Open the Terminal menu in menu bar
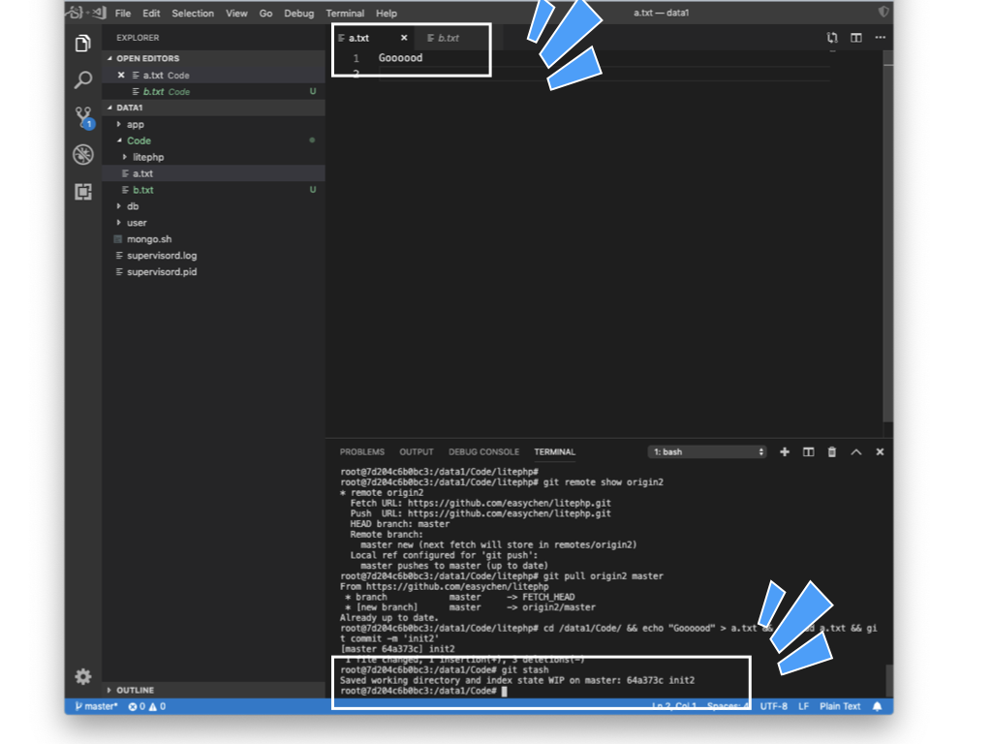 [345, 14]
